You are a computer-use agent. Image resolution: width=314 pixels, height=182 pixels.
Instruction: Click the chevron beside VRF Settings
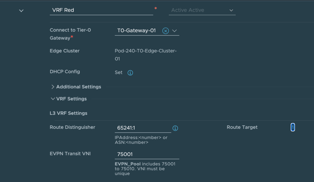53,99
